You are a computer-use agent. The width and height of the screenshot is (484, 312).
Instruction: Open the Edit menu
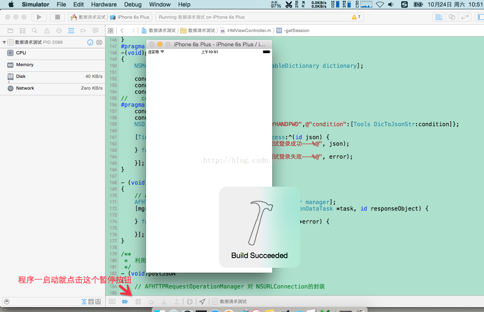coord(78,4)
